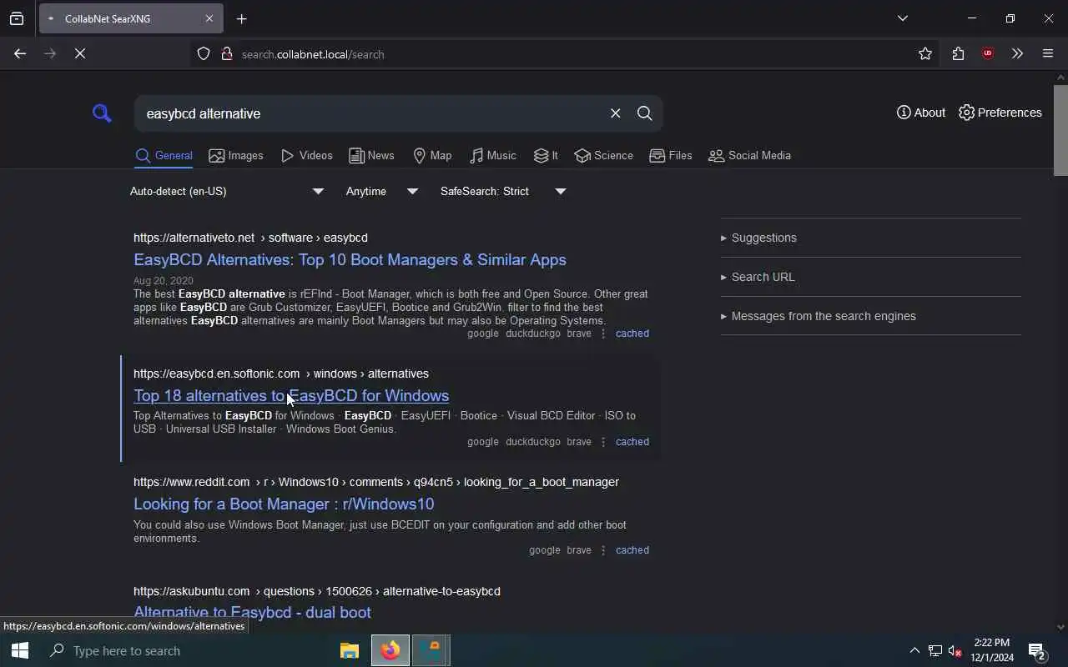Open Preferences with the gear icon

pyautogui.click(x=1000, y=113)
